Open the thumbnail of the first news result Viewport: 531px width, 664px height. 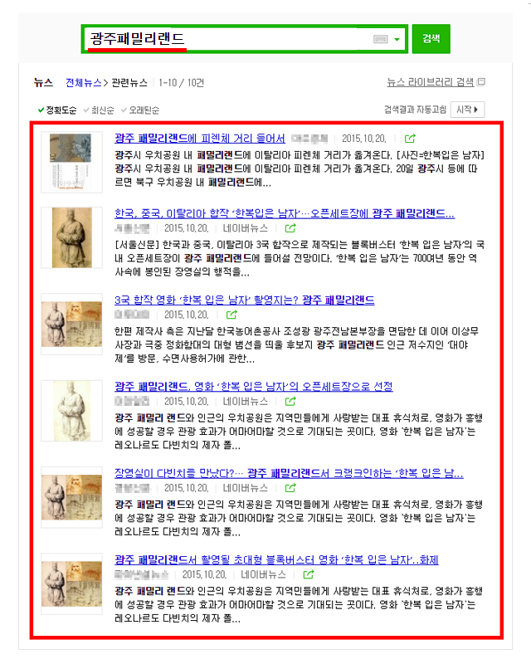point(71,162)
